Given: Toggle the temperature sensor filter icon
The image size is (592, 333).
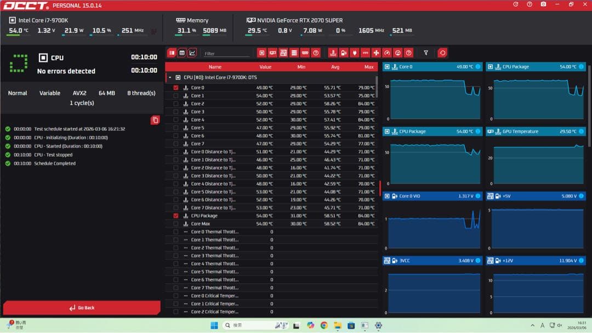Looking at the screenshot, I should pyautogui.click(x=332, y=53).
